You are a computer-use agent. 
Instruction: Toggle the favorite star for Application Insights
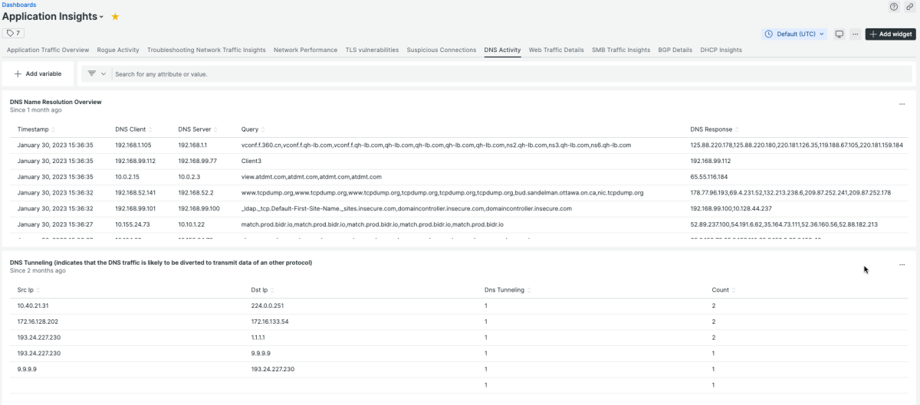pos(115,17)
